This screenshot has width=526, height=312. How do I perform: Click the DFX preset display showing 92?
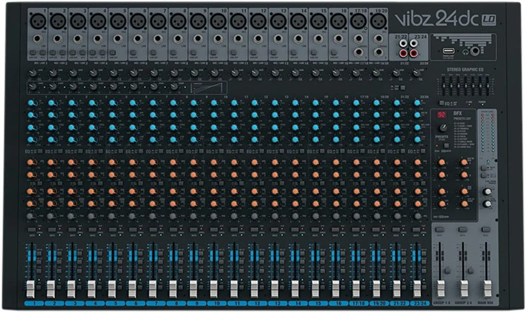click(441, 114)
